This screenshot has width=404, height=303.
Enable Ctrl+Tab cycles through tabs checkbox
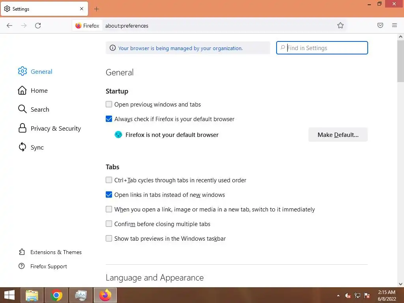click(109, 180)
